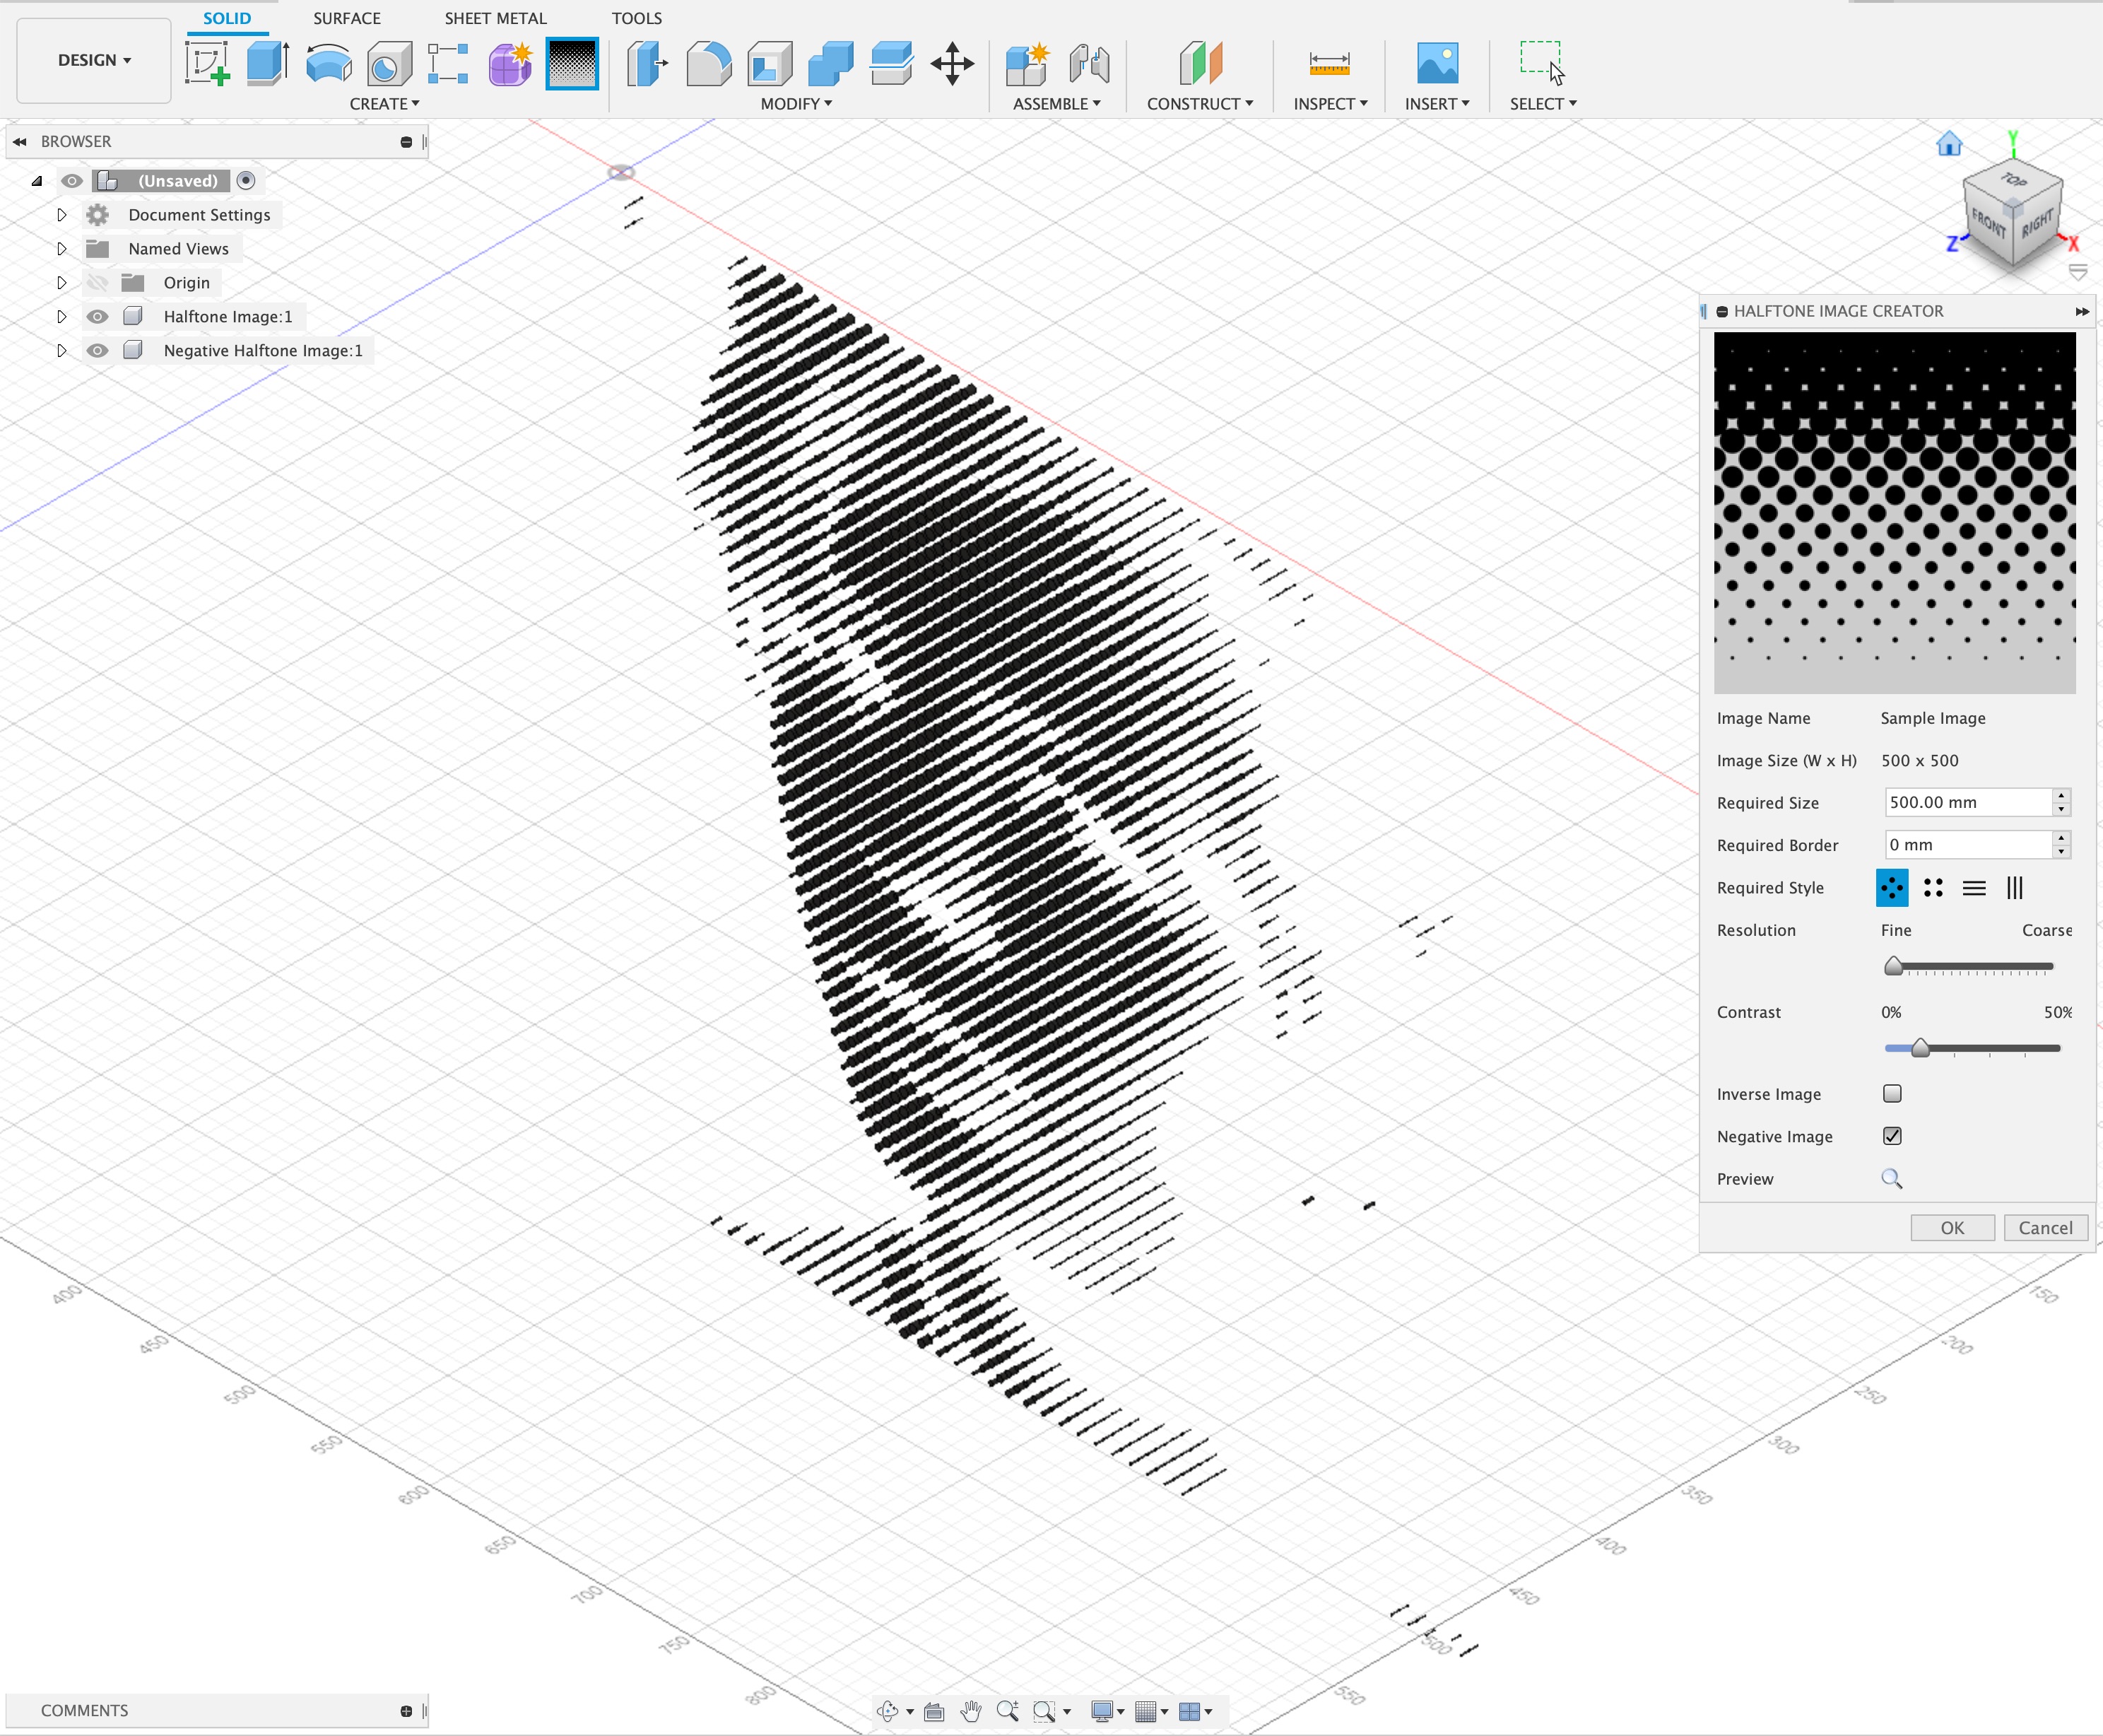The height and width of the screenshot is (1736, 2103).
Task: Click the Insert image icon
Action: coord(1437,63)
